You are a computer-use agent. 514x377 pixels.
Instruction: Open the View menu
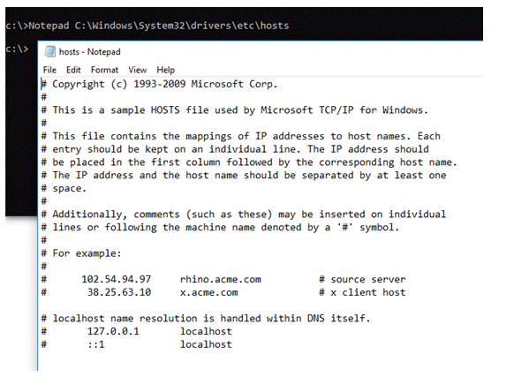138,70
